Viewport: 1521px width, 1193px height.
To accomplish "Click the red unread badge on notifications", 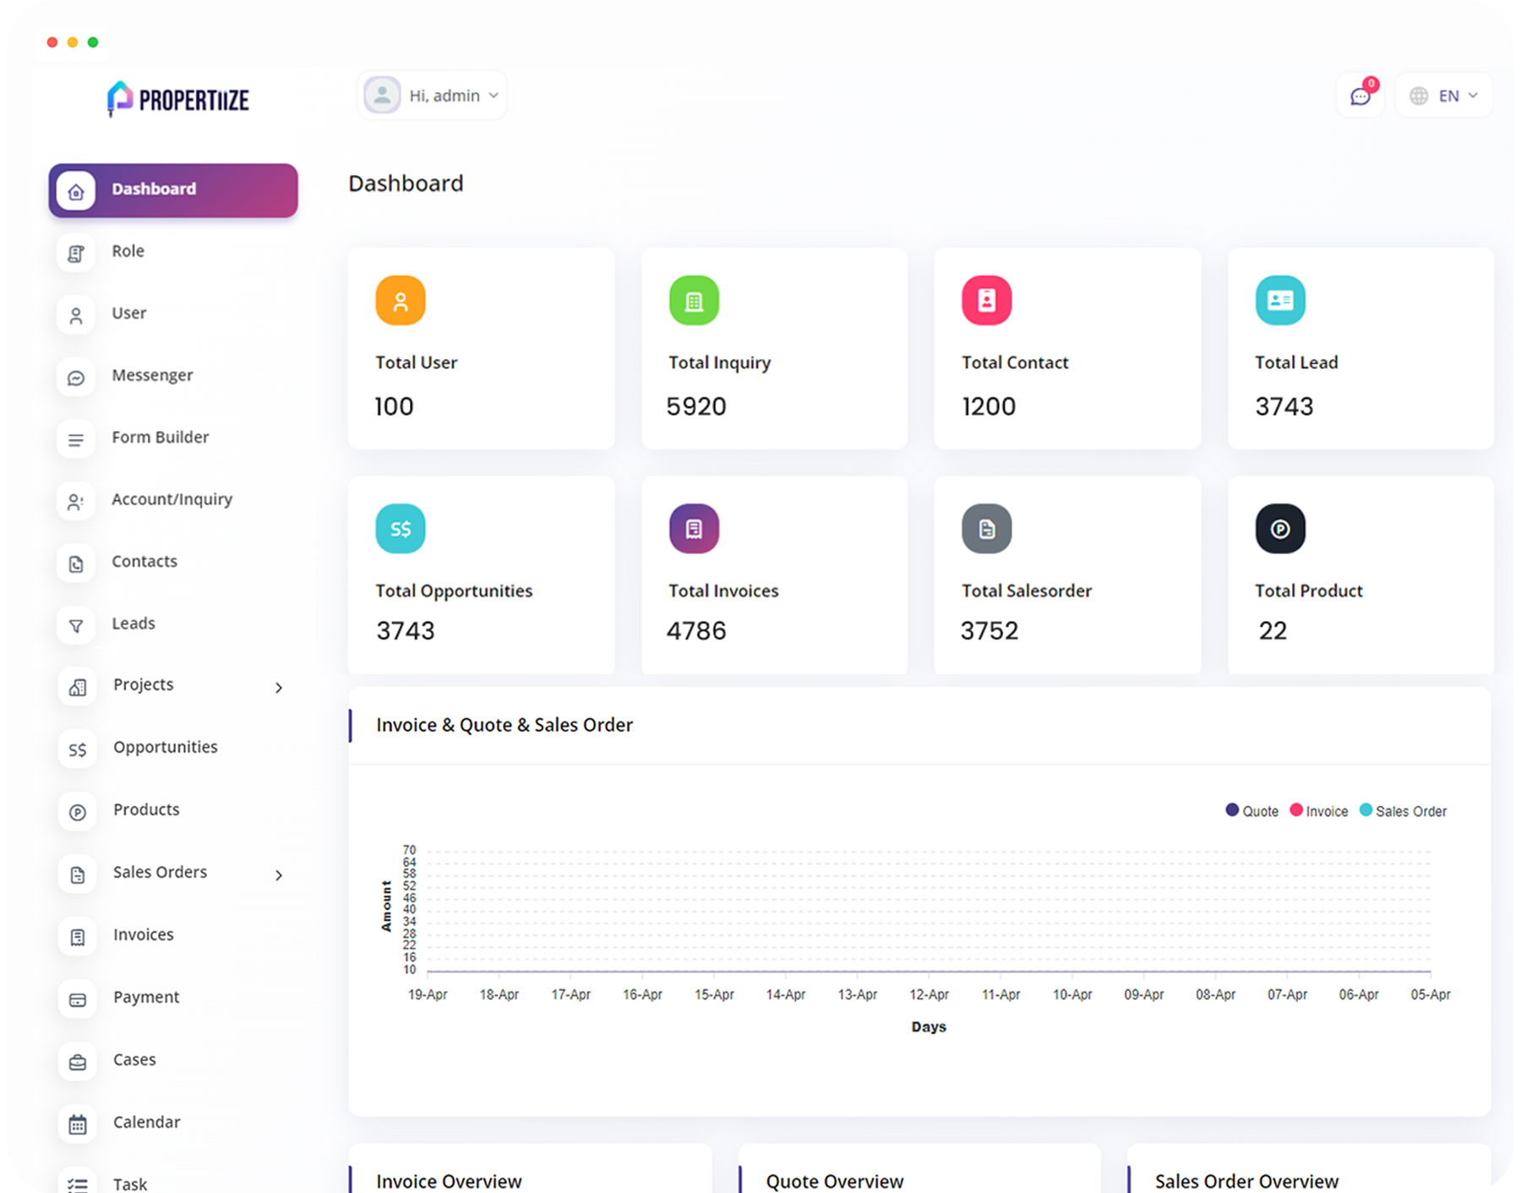I will [1371, 84].
